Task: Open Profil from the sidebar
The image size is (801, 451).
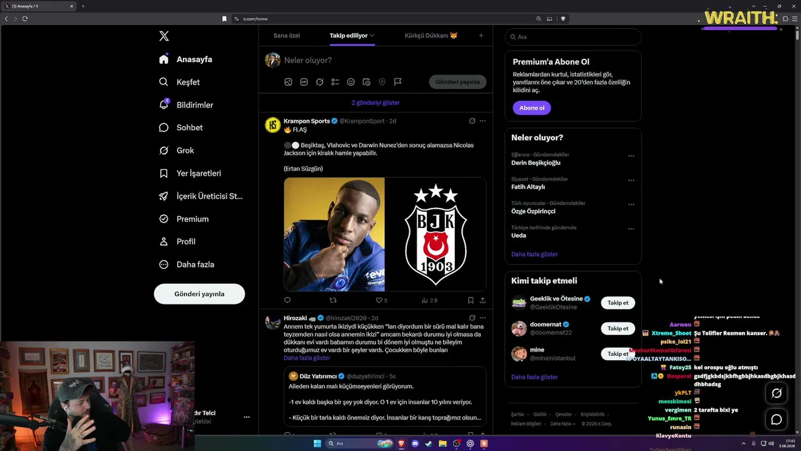Action: (x=177, y=242)
